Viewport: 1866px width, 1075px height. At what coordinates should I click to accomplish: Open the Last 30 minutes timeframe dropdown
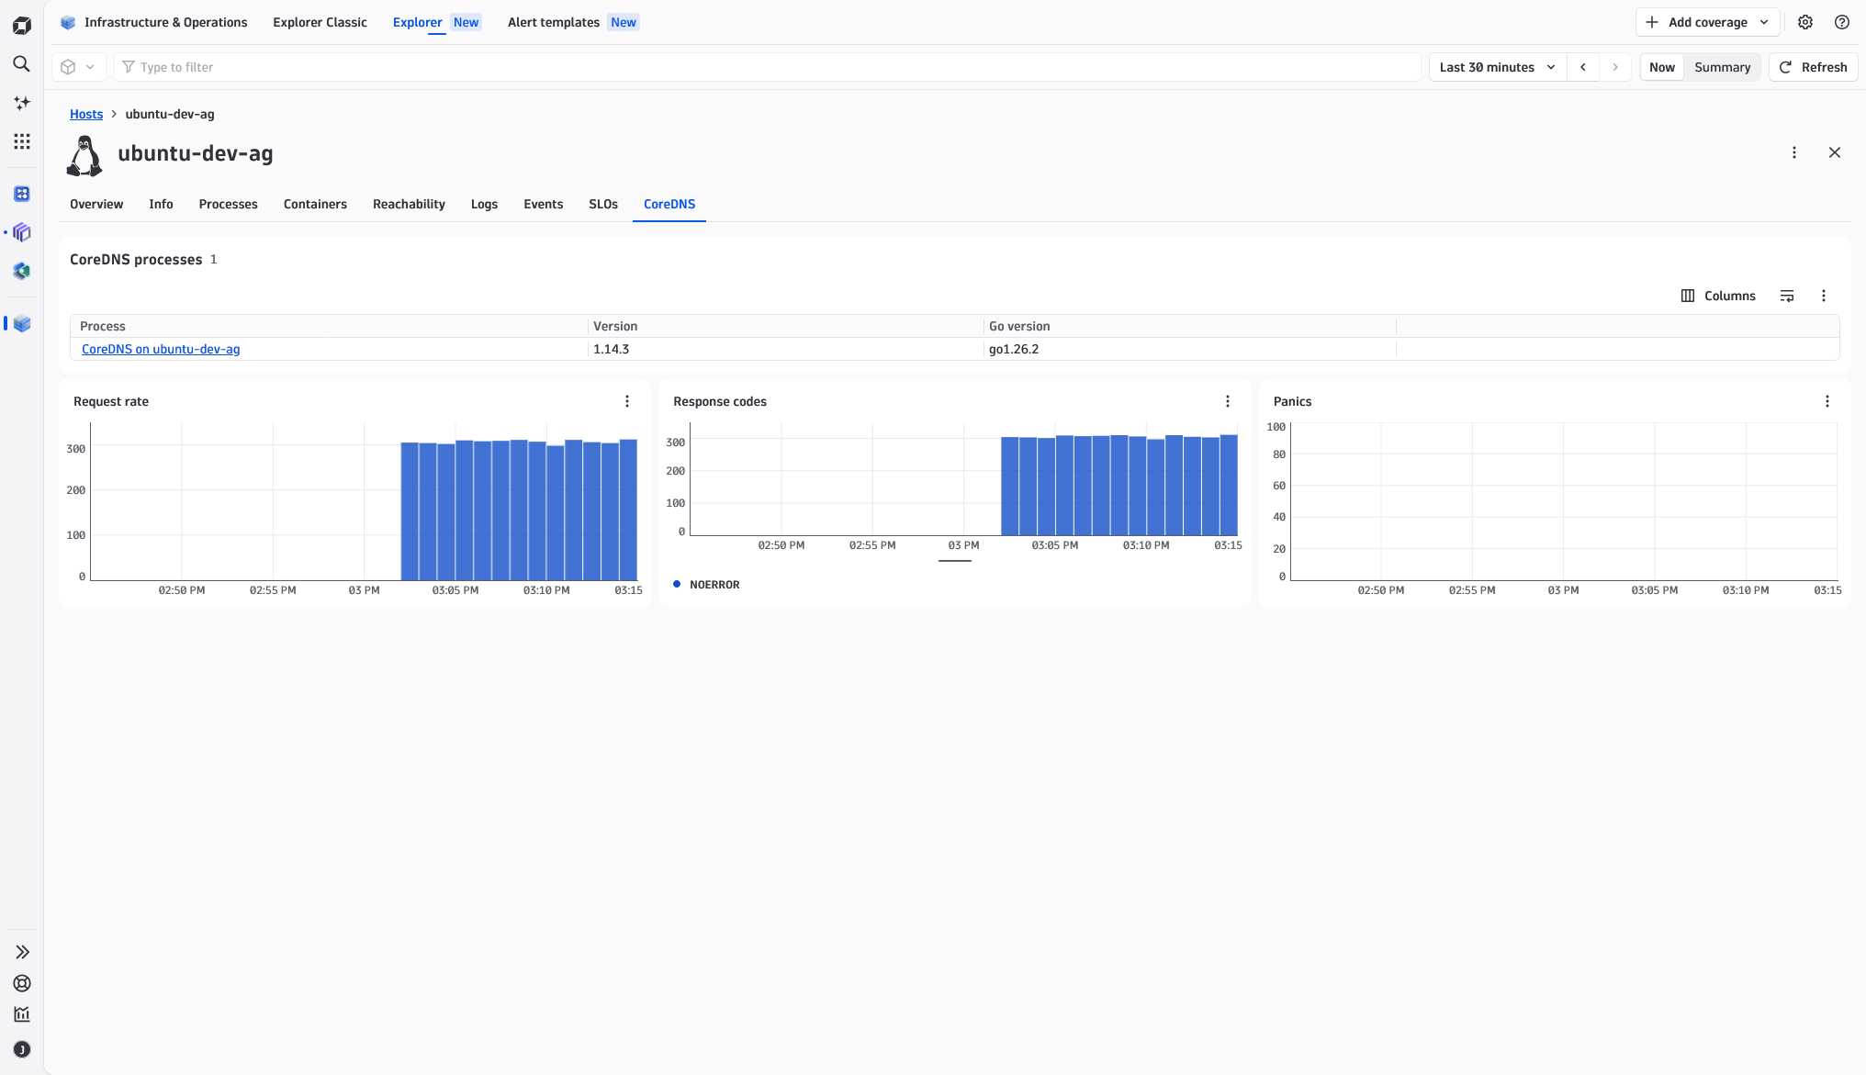(1497, 67)
